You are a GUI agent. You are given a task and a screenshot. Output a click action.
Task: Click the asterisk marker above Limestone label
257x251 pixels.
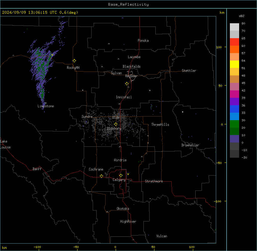pyautogui.click(x=46, y=103)
